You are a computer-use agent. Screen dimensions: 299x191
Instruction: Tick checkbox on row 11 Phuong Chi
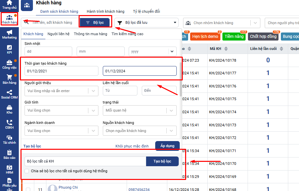[28, 190]
